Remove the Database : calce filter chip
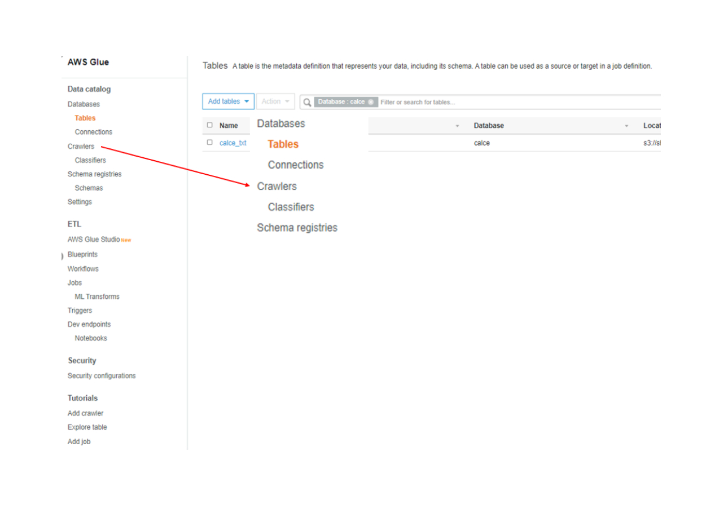 click(371, 102)
